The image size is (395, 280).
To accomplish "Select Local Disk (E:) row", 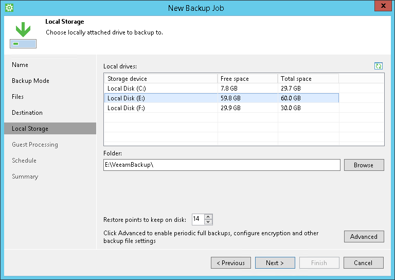I will point(222,98).
